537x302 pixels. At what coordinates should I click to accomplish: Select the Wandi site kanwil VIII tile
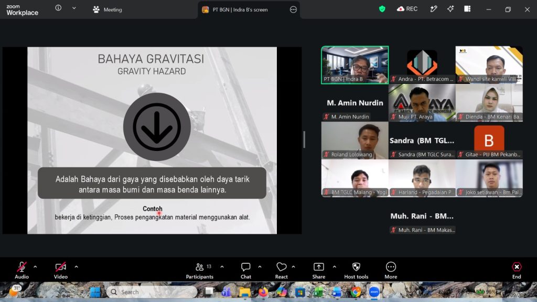click(489, 65)
